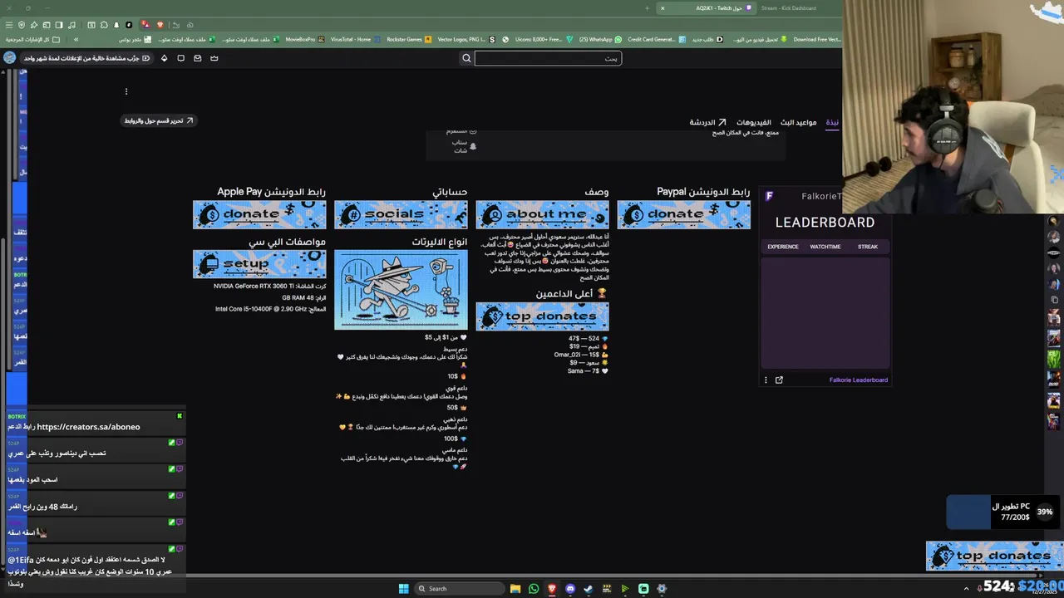
Task: Open the Twitch crown prime loot icon
Action: click(x=214, y=58)
